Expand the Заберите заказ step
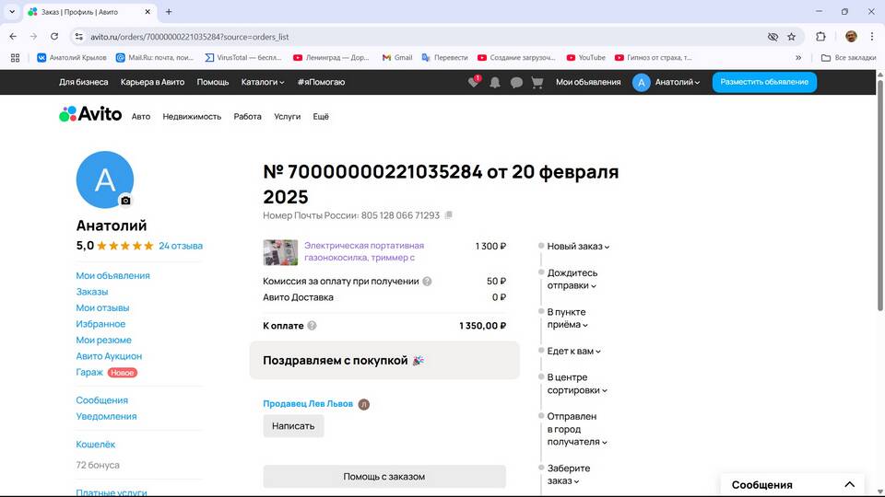This screenshot has height=497, width=885. (569, 475)
